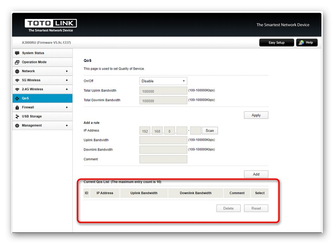Viewport: 334px width, 244px height.
Task: Click the System Status speech-bubble icon
Action: click(17, 53)
